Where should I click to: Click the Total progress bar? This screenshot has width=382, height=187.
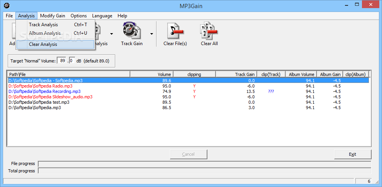point(205,171)
